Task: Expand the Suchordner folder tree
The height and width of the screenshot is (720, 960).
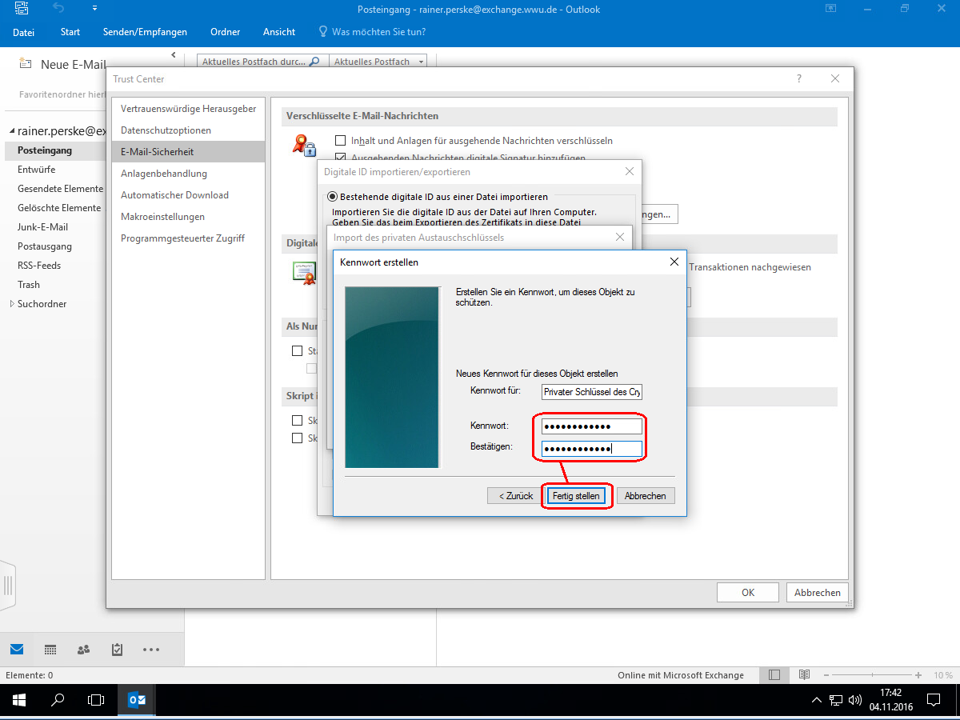Action: (11, 304)
